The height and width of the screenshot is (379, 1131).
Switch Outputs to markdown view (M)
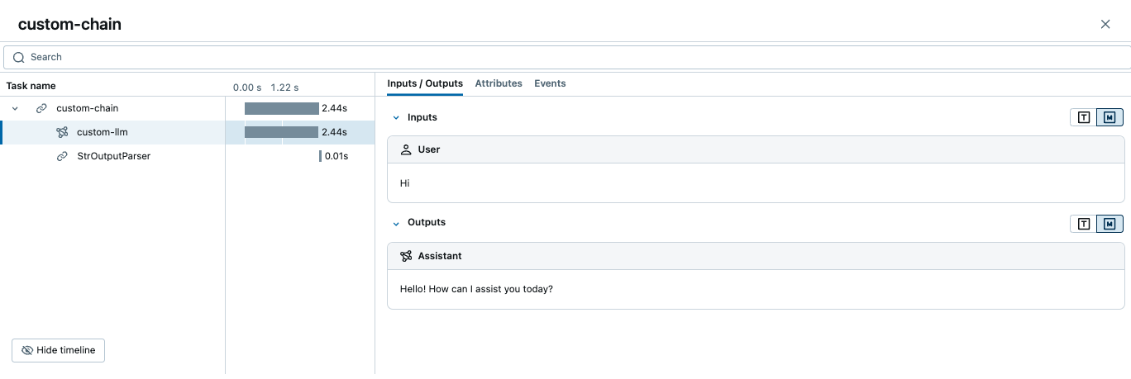(1110, 224)
